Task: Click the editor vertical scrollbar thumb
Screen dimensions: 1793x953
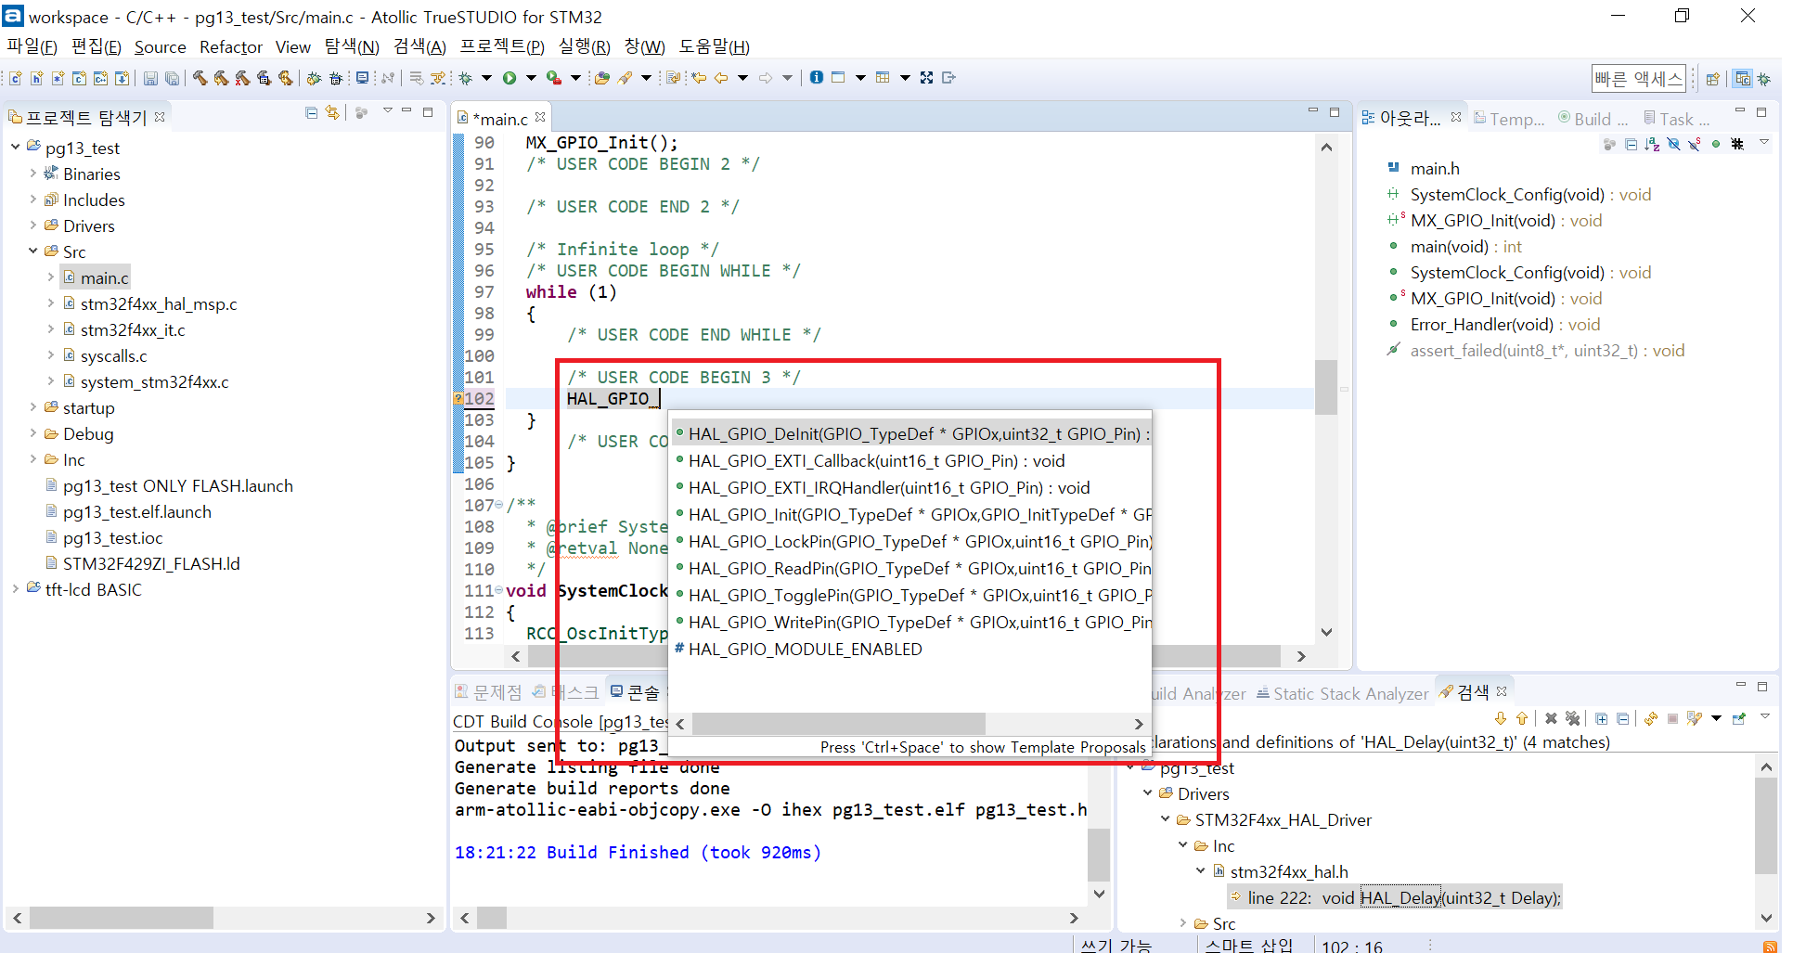Action: (1326, 386)
